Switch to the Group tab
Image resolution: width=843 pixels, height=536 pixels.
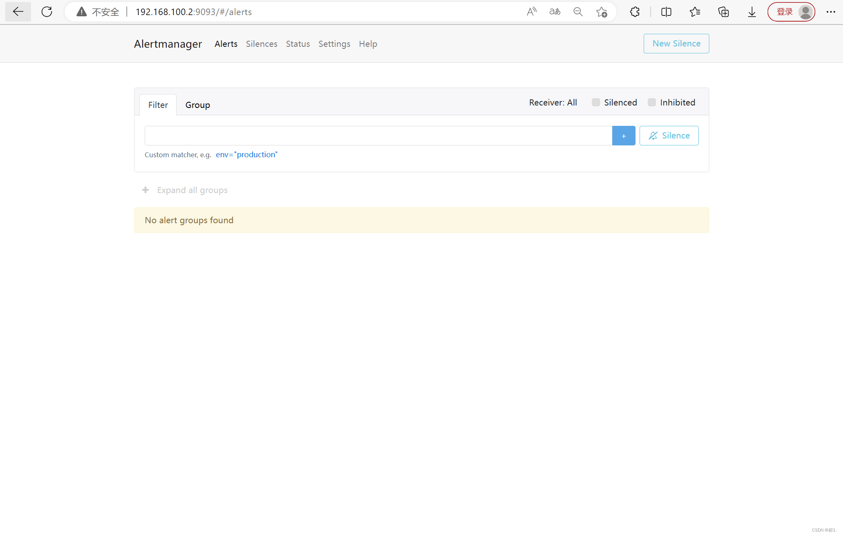197,105
